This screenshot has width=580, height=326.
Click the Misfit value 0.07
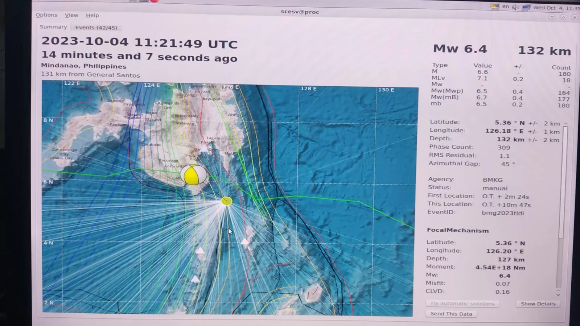503,284
